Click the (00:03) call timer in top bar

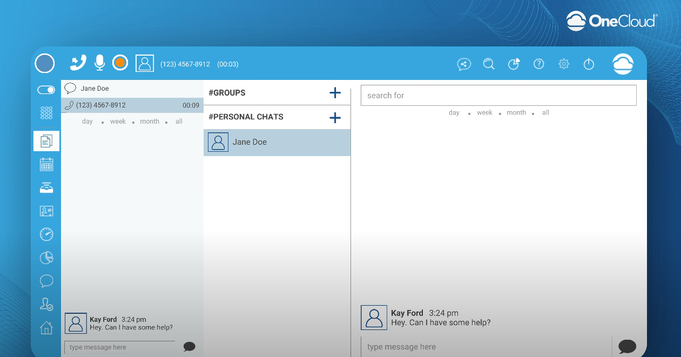point(228,64)
